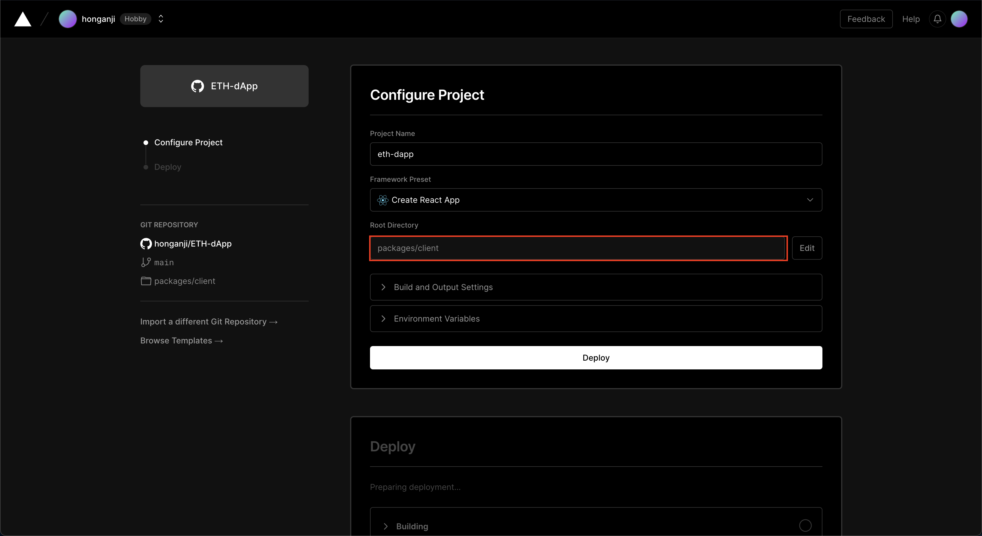Click the main branch name
Screen dimensions: 982x536
point(164,262)
